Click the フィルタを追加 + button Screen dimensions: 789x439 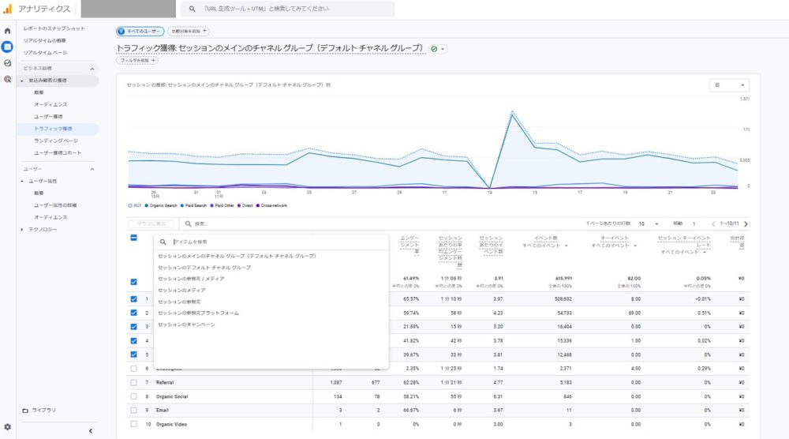click(137, 61)
